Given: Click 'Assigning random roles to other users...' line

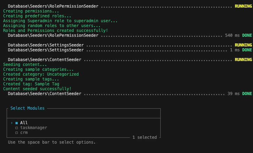Looking at the screenshot, I should click(x=52, y=26).
